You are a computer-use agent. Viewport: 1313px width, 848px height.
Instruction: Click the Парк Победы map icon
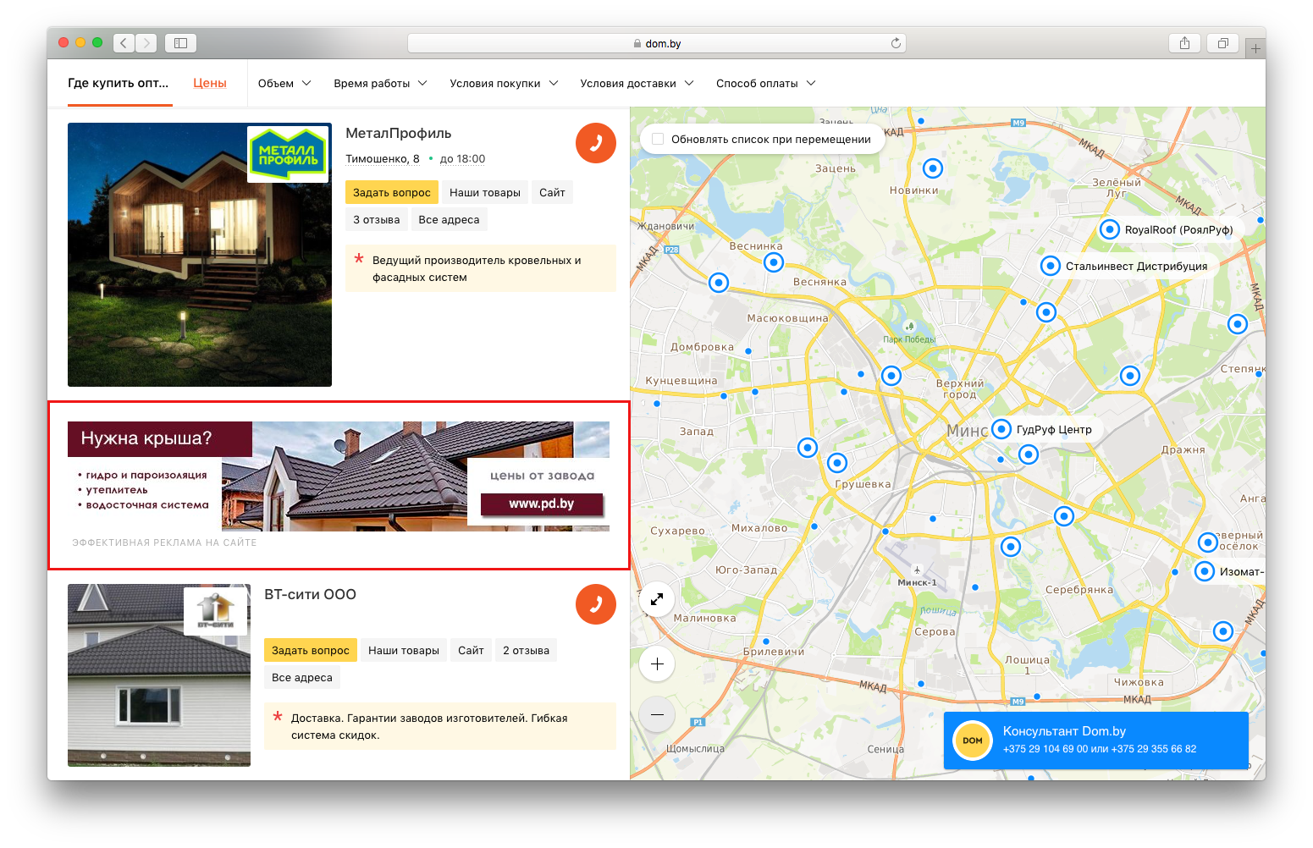tap(910, 327)
